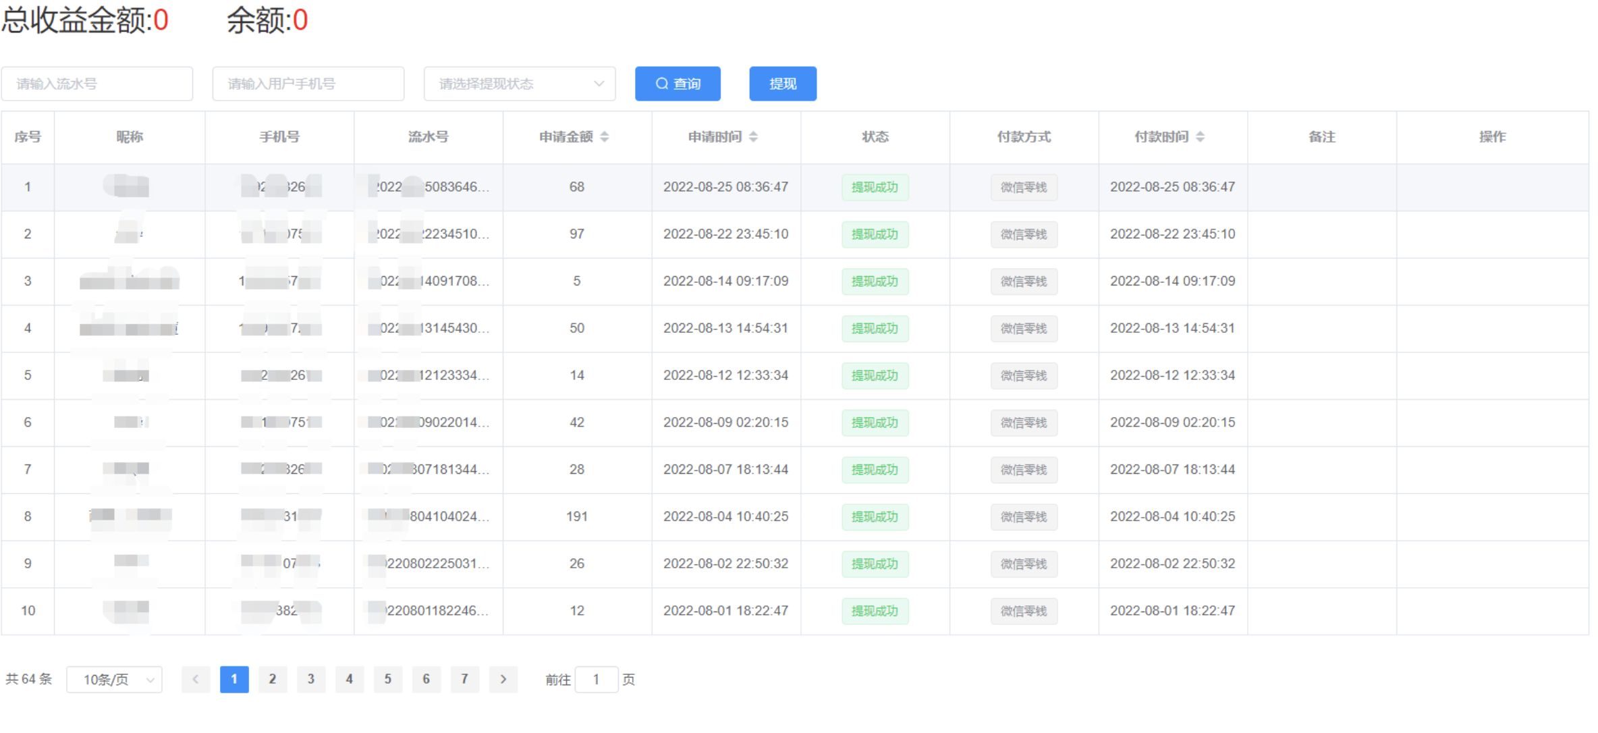Click the 余额 balance label

pos(259,20)
